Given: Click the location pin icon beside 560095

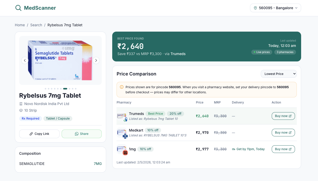Looking at the screenshot, I should (x=255, y=8).
